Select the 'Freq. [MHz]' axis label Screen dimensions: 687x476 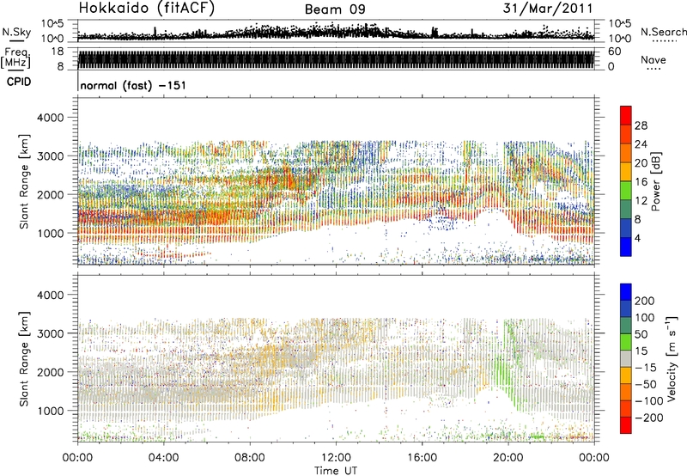[16, 58]
